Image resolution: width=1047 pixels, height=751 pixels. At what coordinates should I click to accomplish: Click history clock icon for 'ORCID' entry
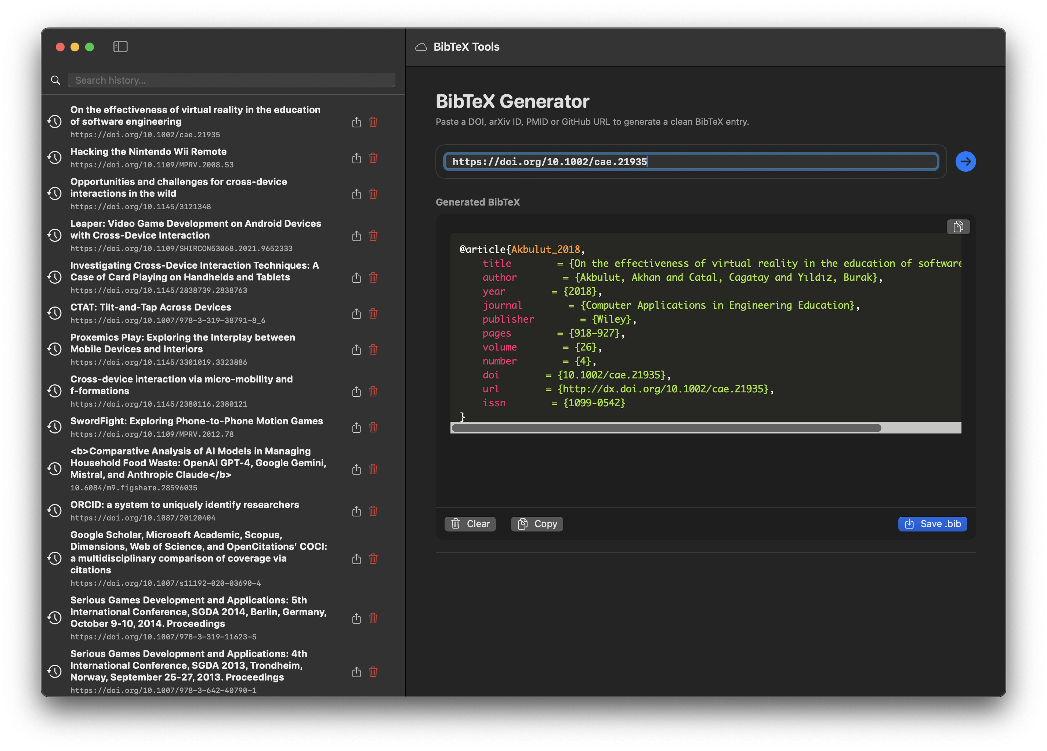[54, 511]
